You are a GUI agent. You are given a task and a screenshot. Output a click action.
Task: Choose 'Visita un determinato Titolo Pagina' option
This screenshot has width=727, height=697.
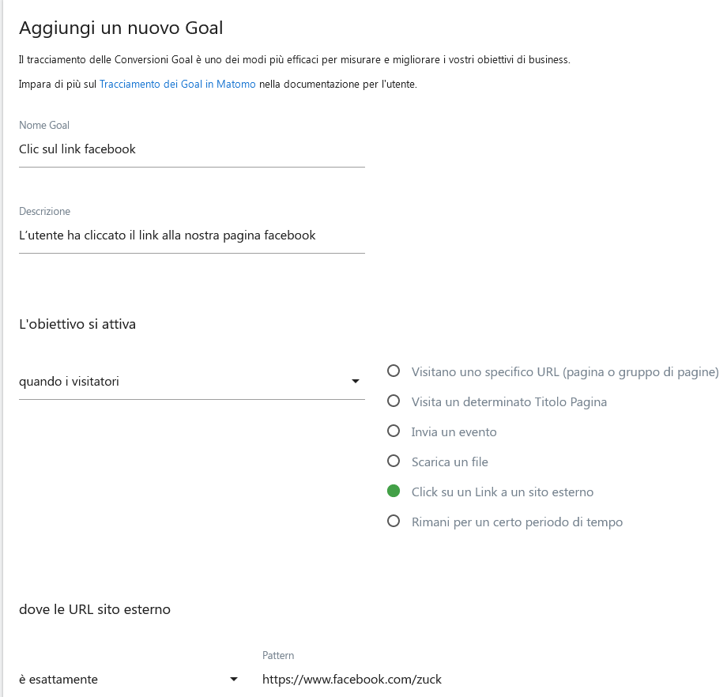click(394, 401)
